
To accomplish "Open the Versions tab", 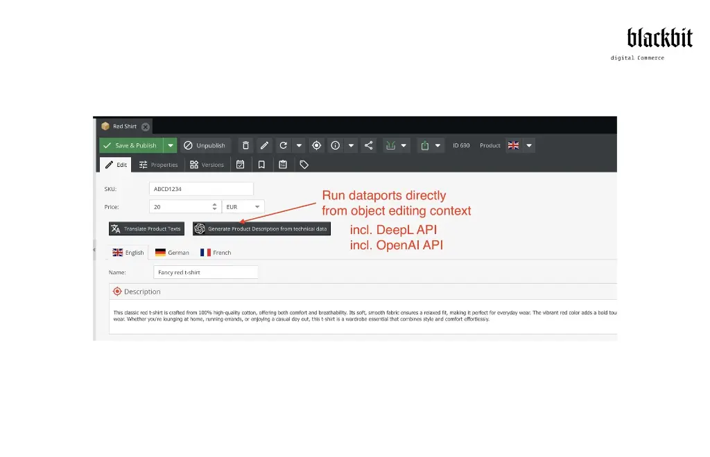I will 207,165.
